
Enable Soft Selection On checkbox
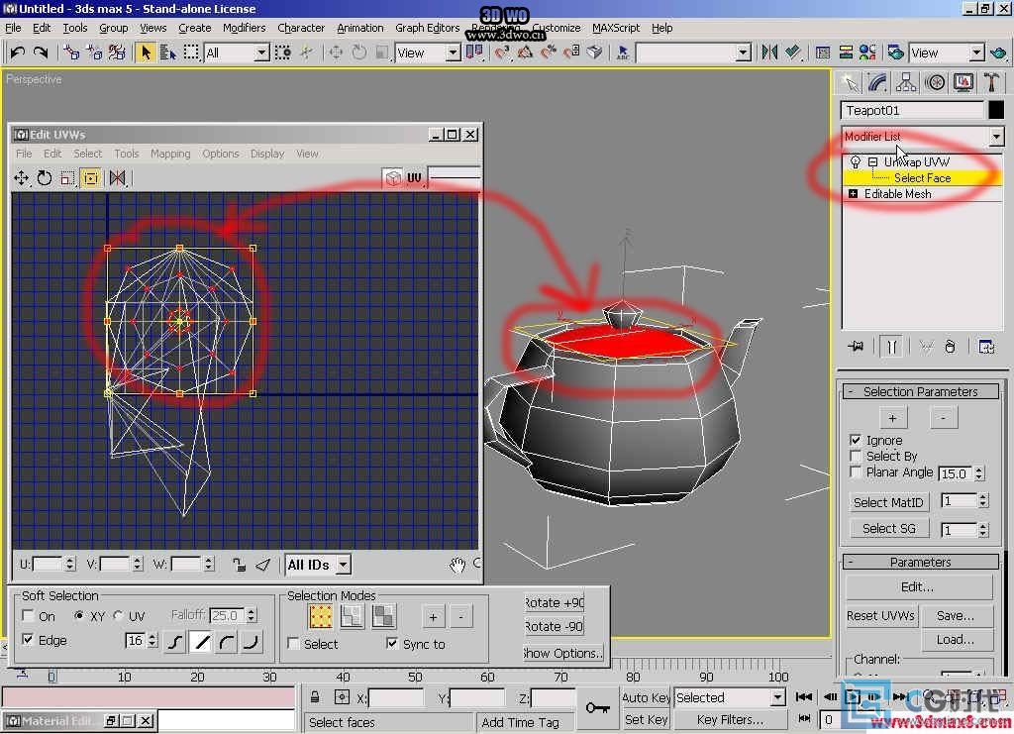click(x=28, y=616)
